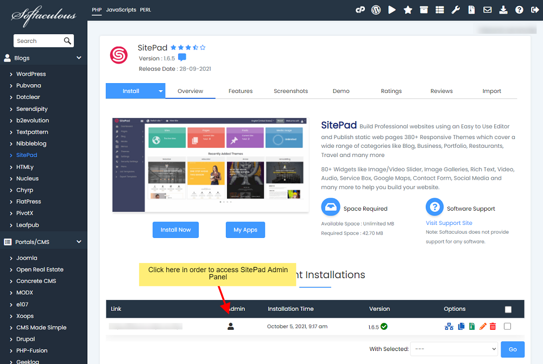The image size is (543, 364).
Task: Click the My Apps button
Action: pos(245,230)
